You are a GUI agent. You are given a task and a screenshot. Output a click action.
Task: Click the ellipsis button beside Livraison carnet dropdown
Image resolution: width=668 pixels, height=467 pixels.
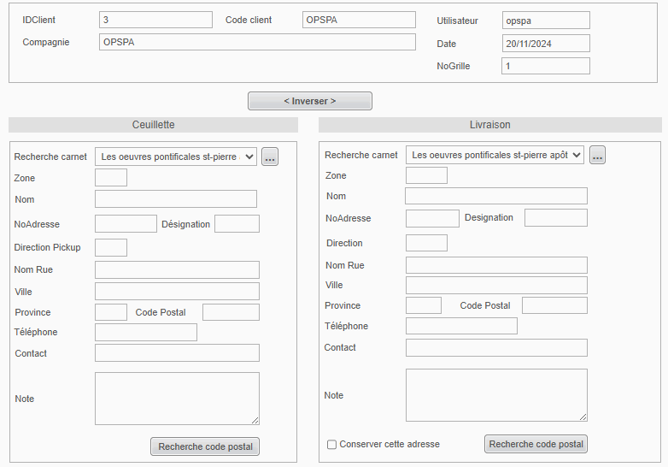tap(597, 155)
